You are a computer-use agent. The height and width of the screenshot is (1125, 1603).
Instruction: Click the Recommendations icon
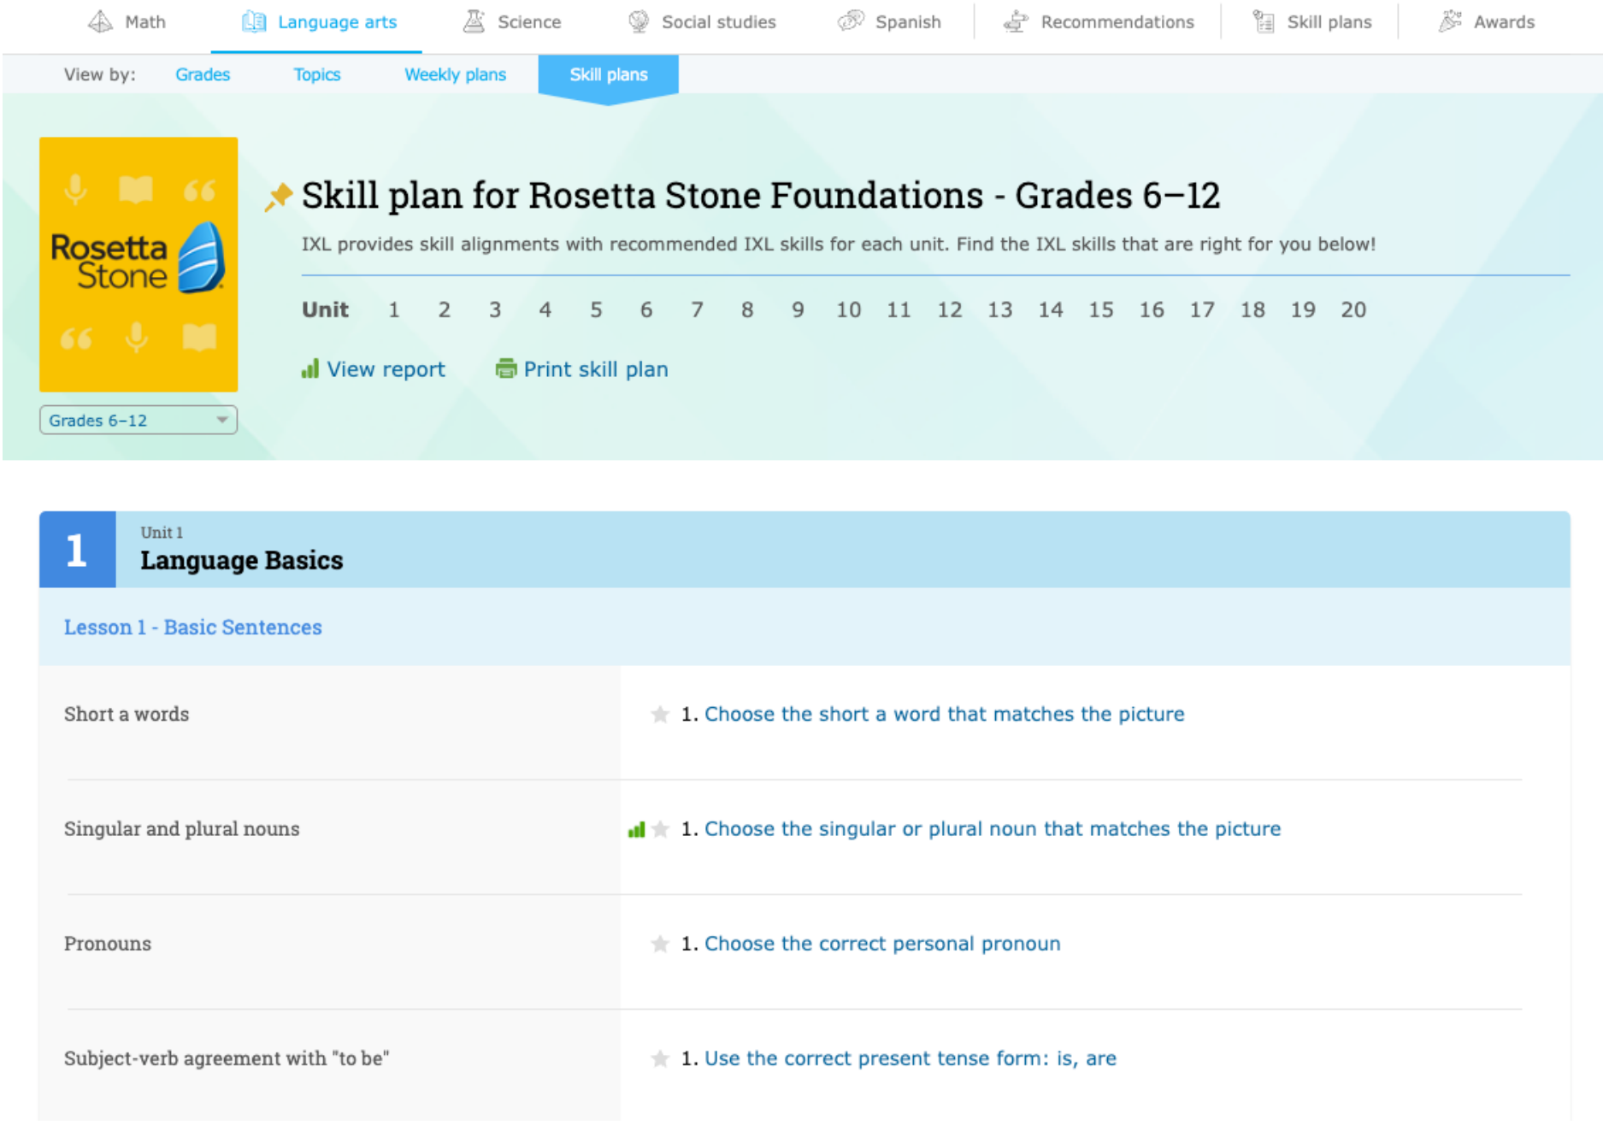coord(1016,21)
